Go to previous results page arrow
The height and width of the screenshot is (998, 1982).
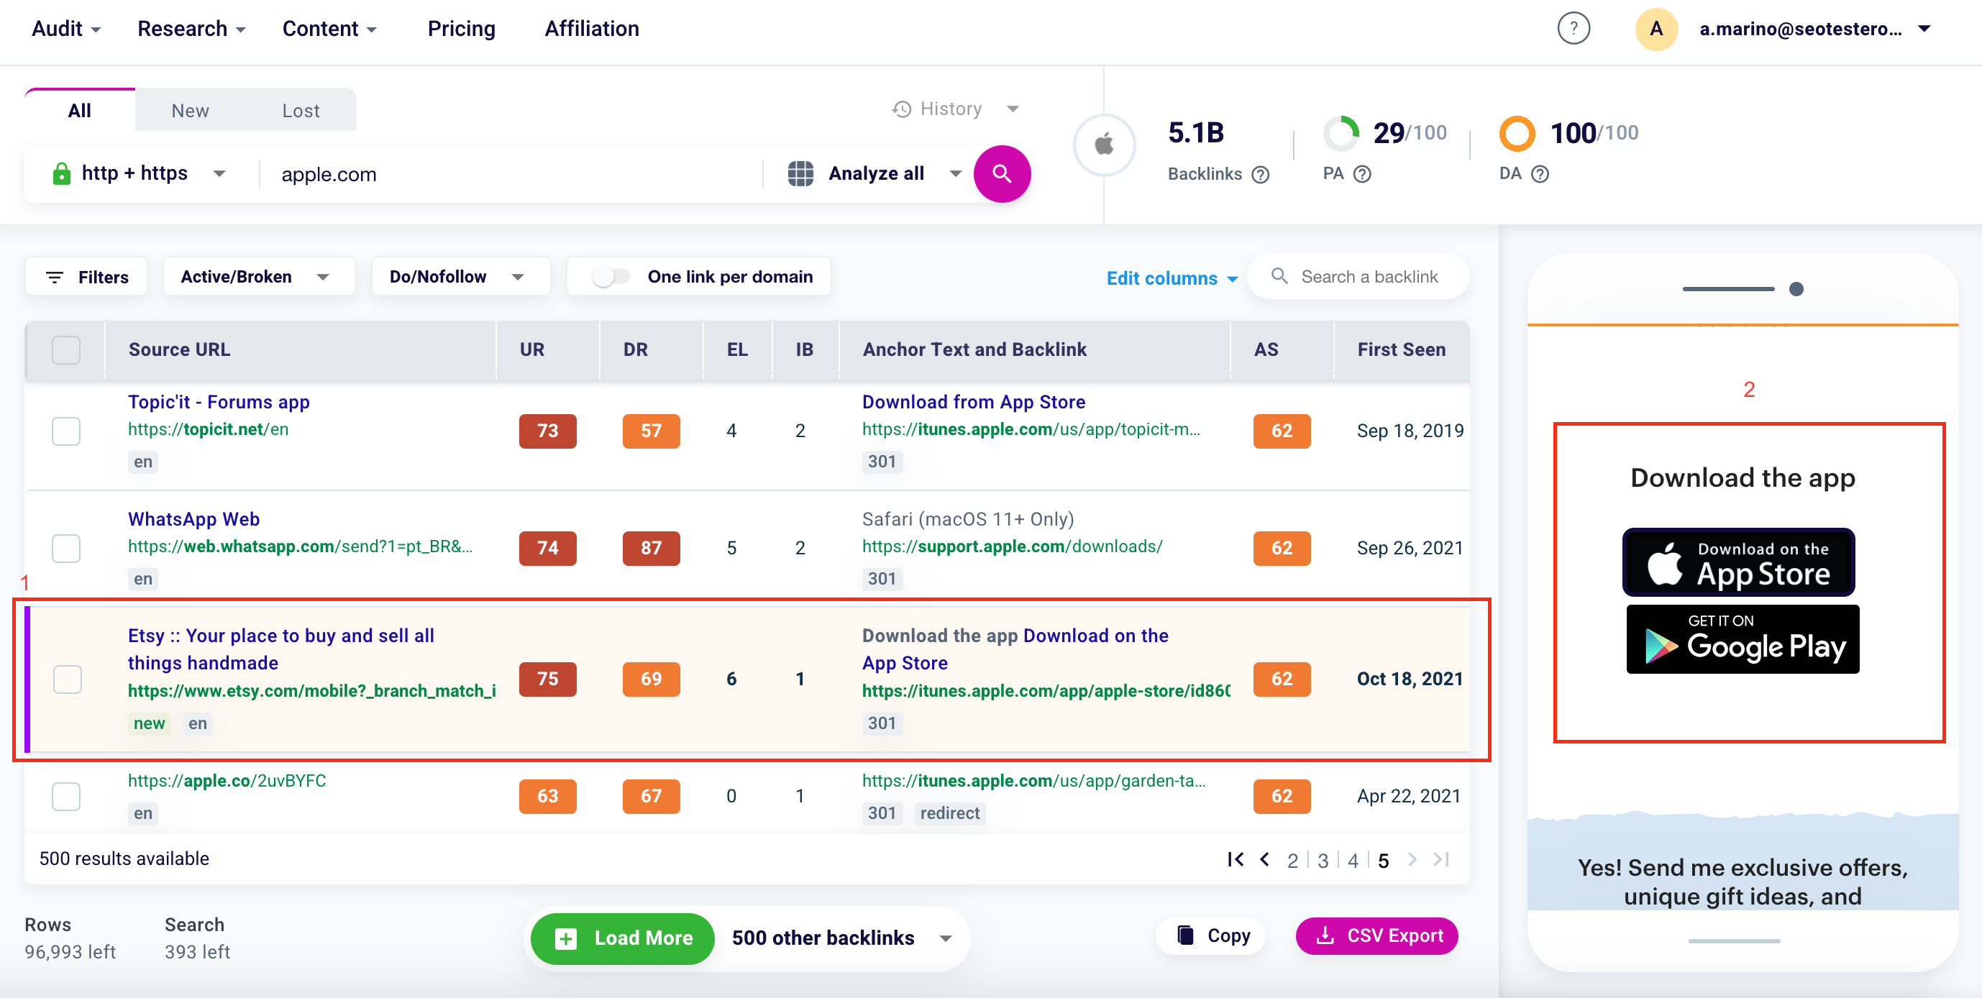point(1264,859)
